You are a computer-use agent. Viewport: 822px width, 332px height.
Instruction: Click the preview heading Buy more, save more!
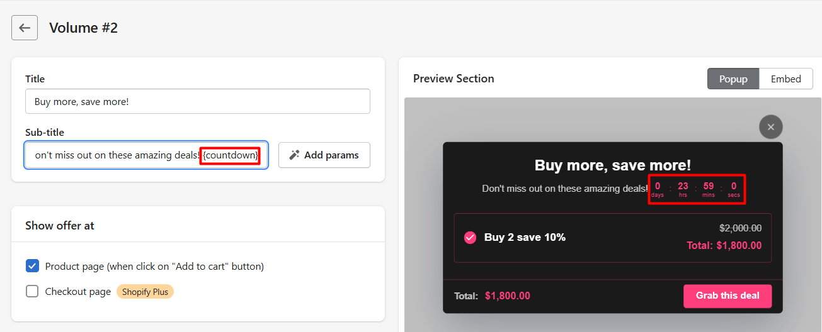pyautogui.click(x=613, y=165)
